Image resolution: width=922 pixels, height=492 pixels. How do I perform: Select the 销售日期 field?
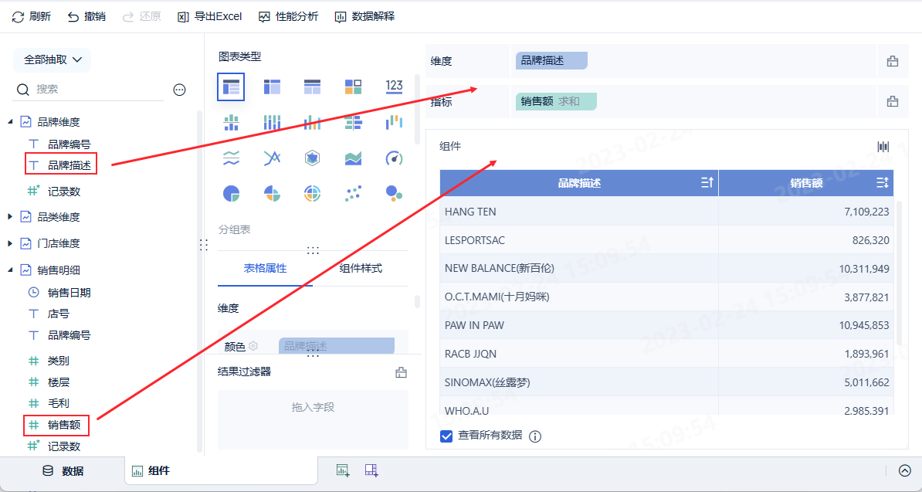pyautogui.click(x=69, y=293)
